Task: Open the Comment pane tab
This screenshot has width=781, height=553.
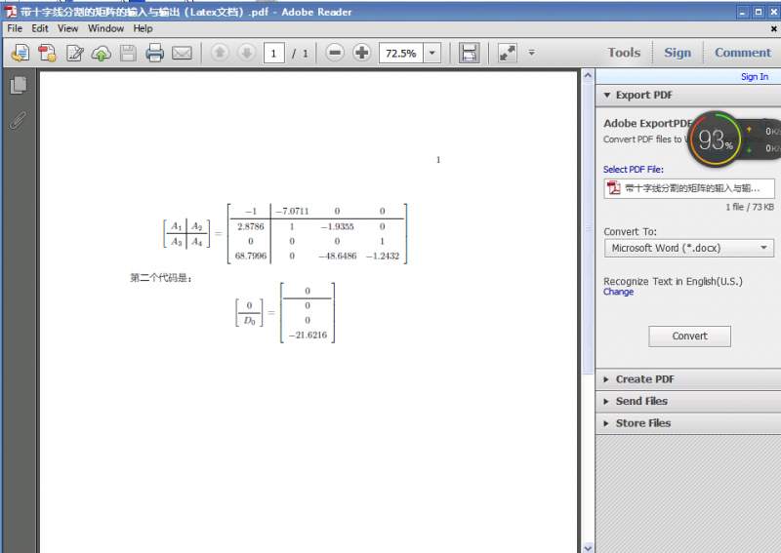Action: tap(743, 53)
